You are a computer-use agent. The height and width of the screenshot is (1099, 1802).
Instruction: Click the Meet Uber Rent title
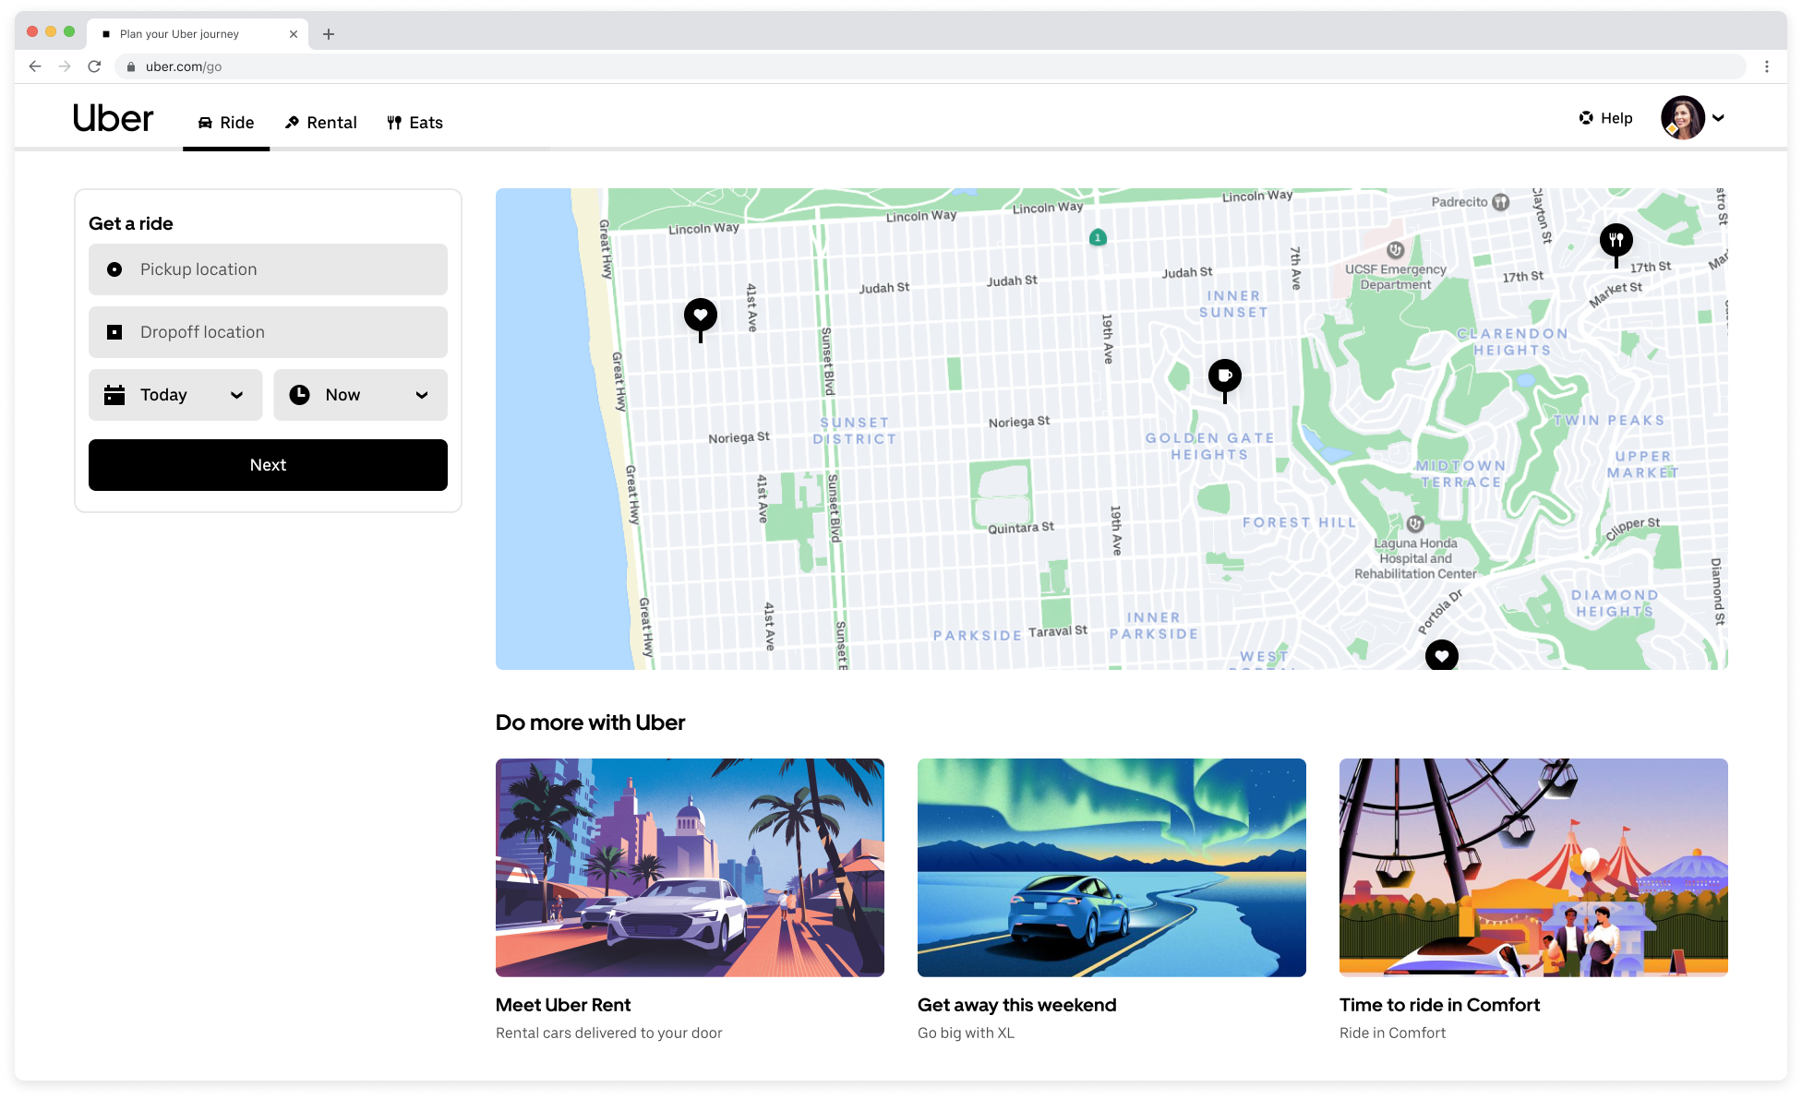click(x=563, y=1005)
